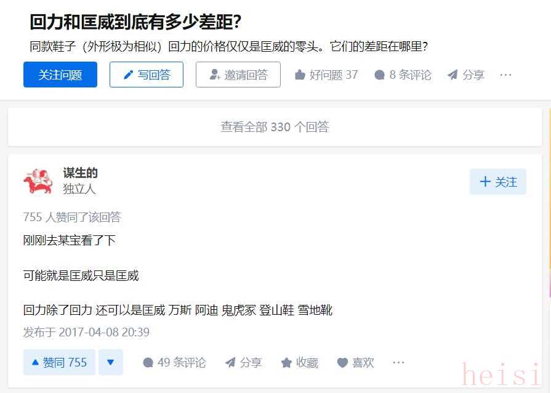Image resolution: width=551 pixels, height=393 pixels.
Task: Share the question via paper plane icon
Action: [x=452, y=75]
